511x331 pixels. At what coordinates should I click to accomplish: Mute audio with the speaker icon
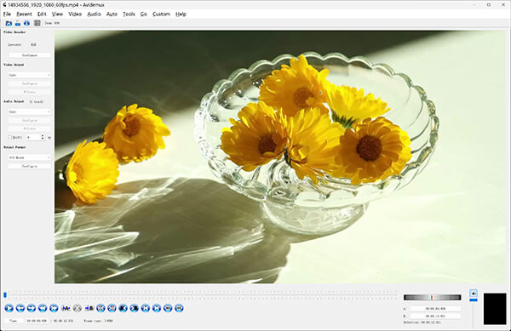pyautogui.click(x=474, y=293)
